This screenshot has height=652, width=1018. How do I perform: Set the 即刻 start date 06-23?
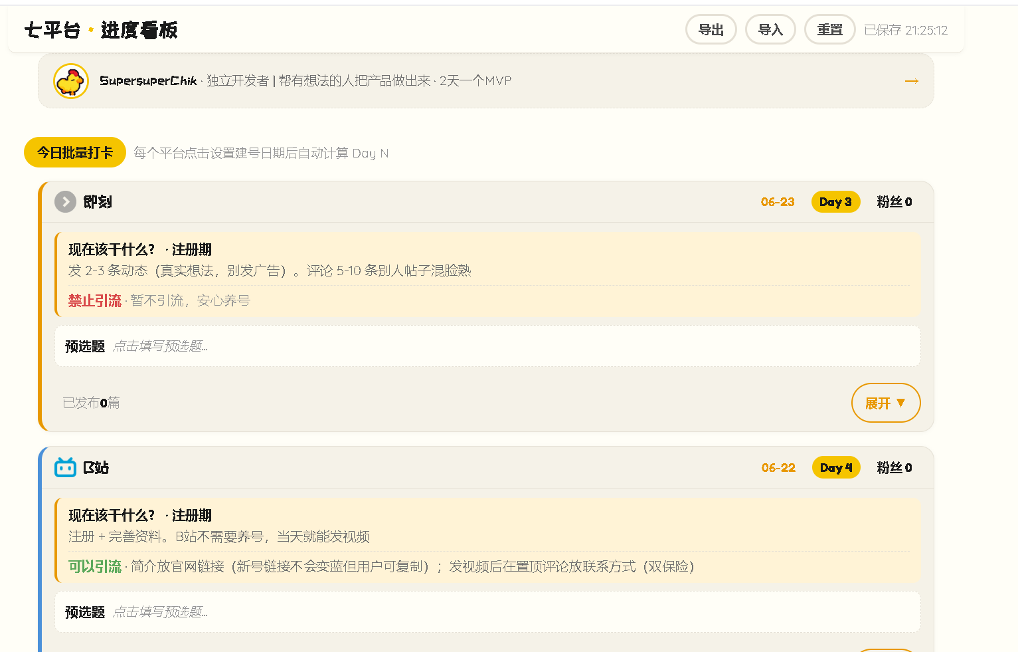pyautogui.click(x=778, y=202)
